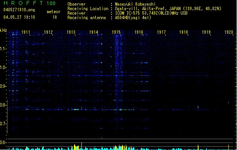
Task: Click the 1916 time axis marker
Action: tap(139, 32)
